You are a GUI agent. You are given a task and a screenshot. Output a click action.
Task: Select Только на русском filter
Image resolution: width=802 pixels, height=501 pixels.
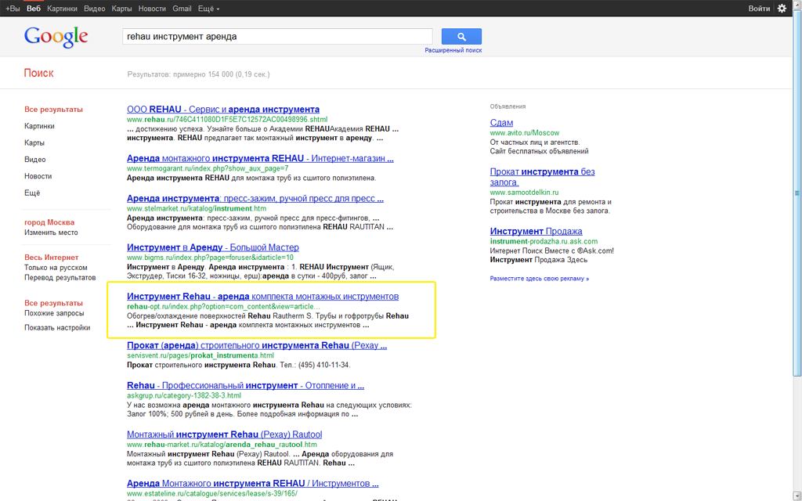[56, 268]
